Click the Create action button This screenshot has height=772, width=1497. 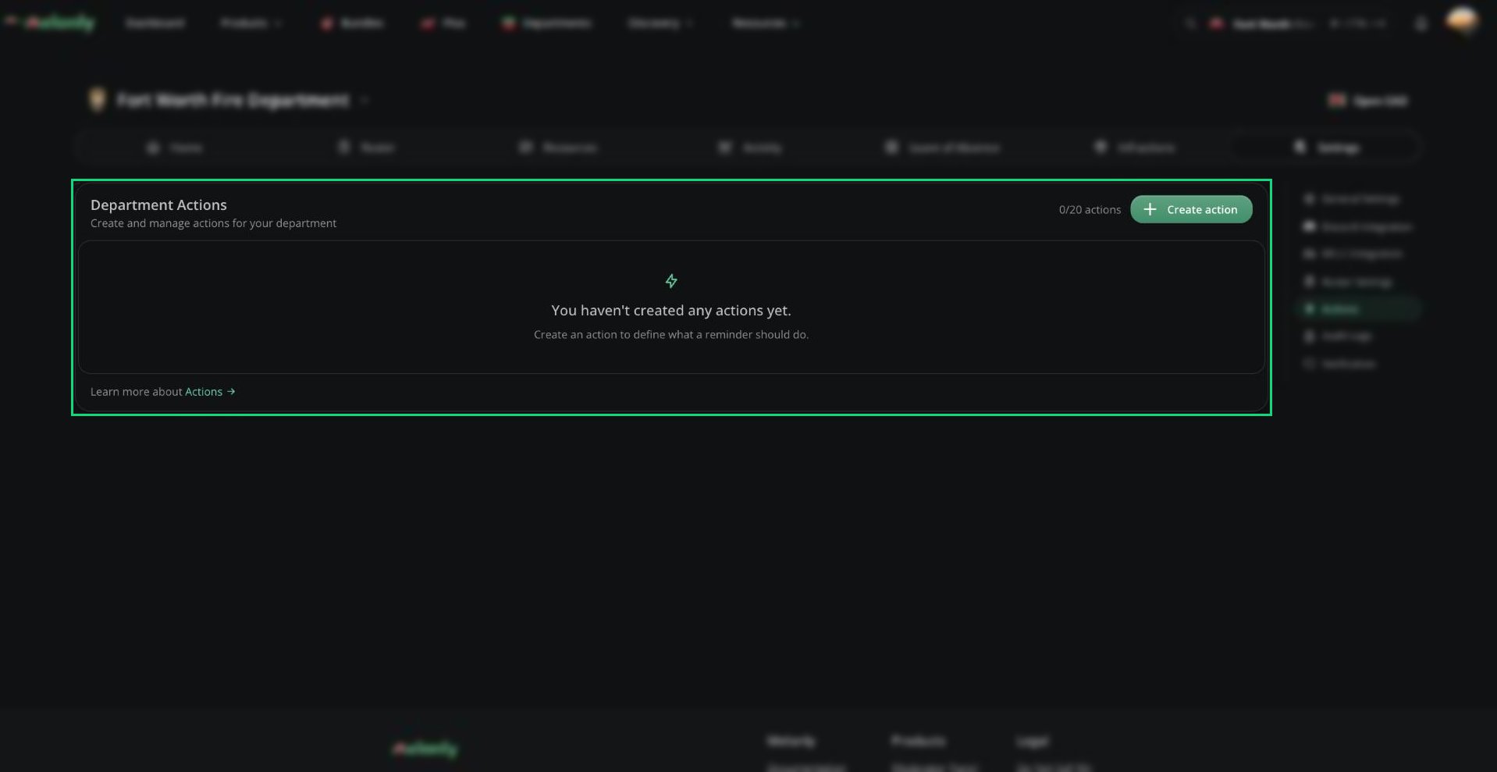1191,209
